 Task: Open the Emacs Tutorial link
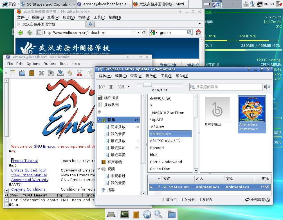[x=24, y=161]
